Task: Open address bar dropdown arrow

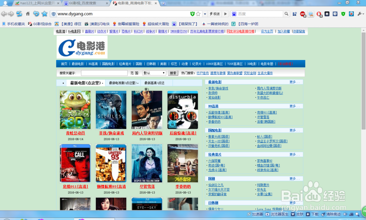Action: pyautogui.click(x=205, y=14)
